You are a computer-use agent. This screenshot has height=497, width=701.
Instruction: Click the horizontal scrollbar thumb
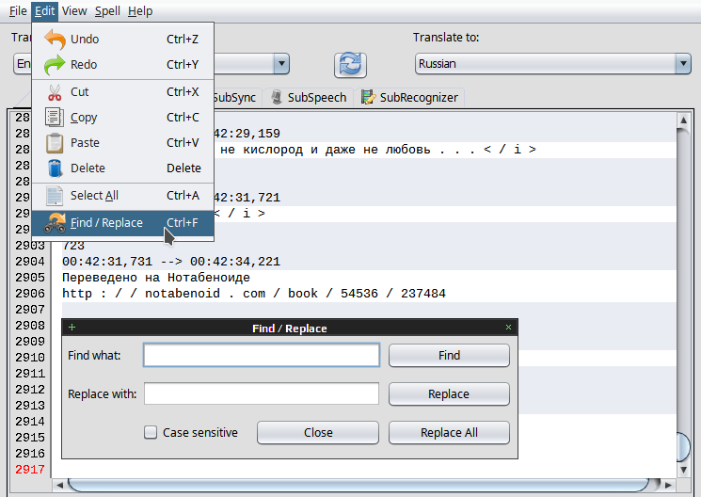[x=358, y=485]
